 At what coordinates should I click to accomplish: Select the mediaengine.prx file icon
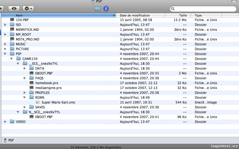31,88
